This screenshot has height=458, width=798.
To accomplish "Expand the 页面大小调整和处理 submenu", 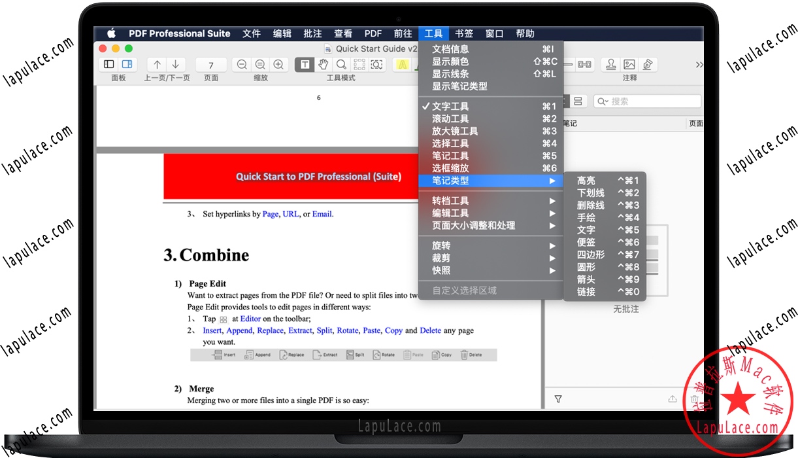I will [491, 226].
